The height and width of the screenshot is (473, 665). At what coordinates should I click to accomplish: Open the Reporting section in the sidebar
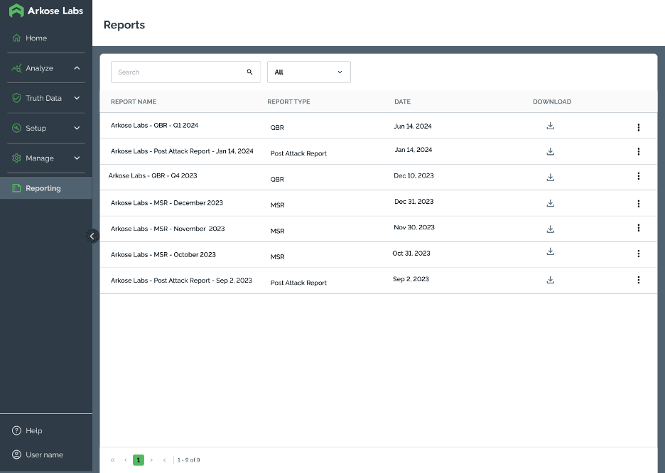coord(45,188)
